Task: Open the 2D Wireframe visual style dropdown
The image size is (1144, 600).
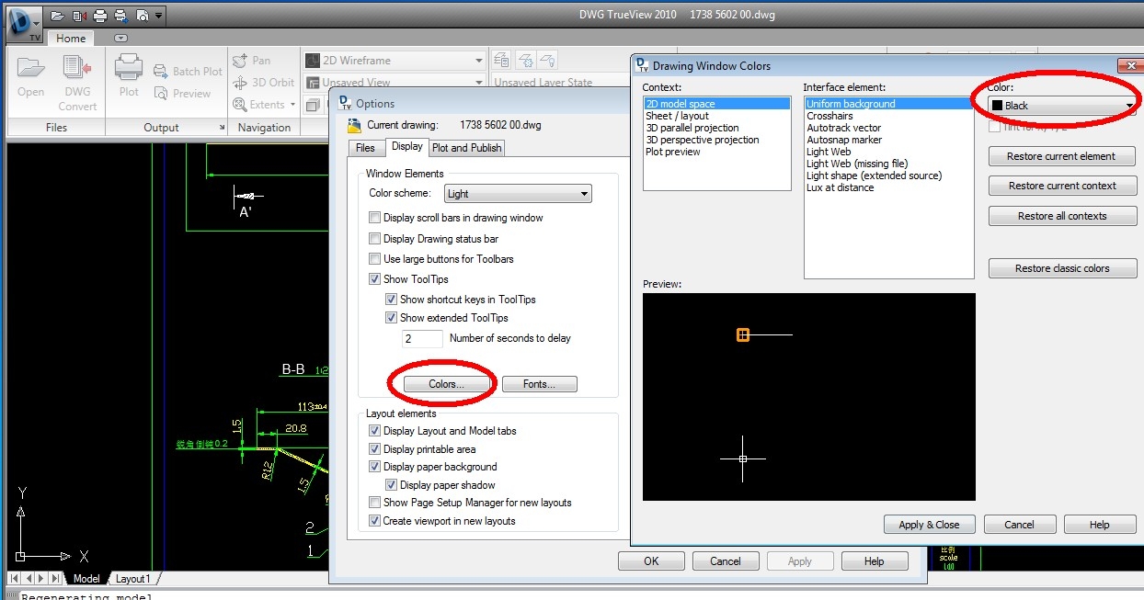Action: tap(395, 60)
